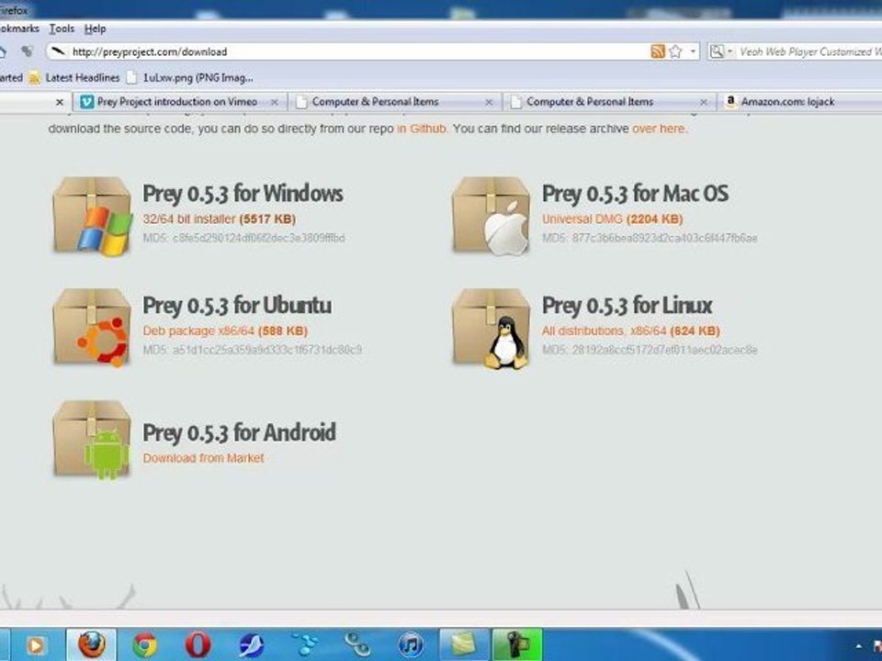The width and height of the screenshot is (882, 661).
Task: Click the Latest Headlines feed icon
Action: [x=35, y=77]
